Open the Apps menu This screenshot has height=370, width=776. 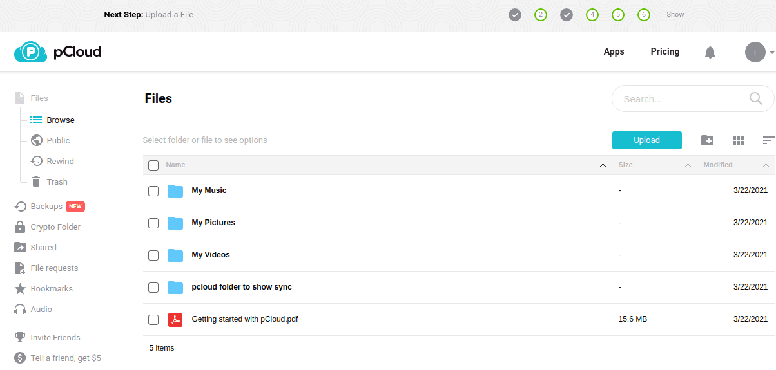pyautogui.click(x=614, y=51)
